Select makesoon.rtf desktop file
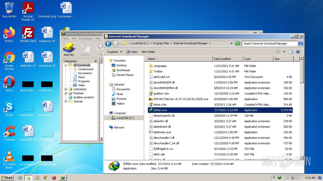 click(x=47, y=35)
